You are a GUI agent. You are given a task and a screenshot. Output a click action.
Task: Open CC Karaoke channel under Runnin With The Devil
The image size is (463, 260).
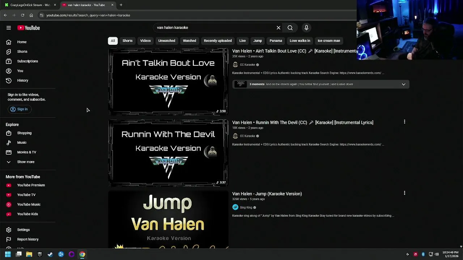click(247, 136)
